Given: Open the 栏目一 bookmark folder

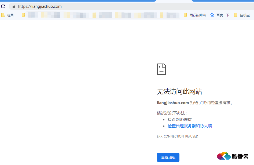Looking at the screenshot, I should pos(9,15).
